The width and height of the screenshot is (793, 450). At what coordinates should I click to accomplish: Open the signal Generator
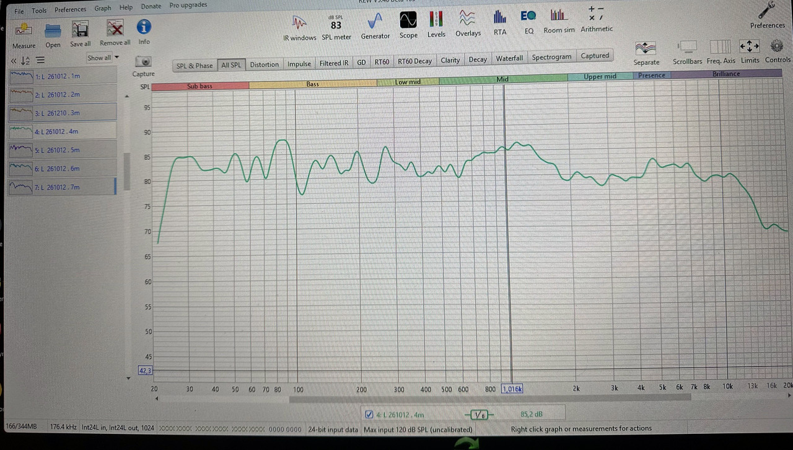point(375,27)
